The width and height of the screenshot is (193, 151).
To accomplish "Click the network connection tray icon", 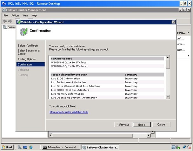I will [184, 147].
